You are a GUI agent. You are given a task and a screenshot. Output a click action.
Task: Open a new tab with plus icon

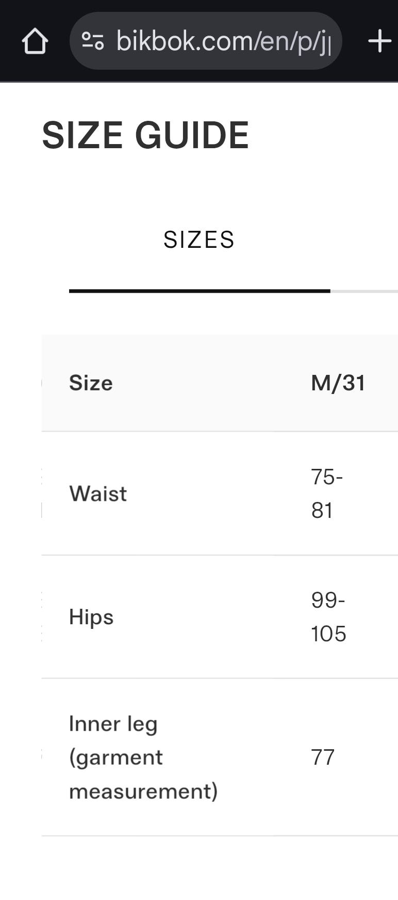(x=380, y=41)
